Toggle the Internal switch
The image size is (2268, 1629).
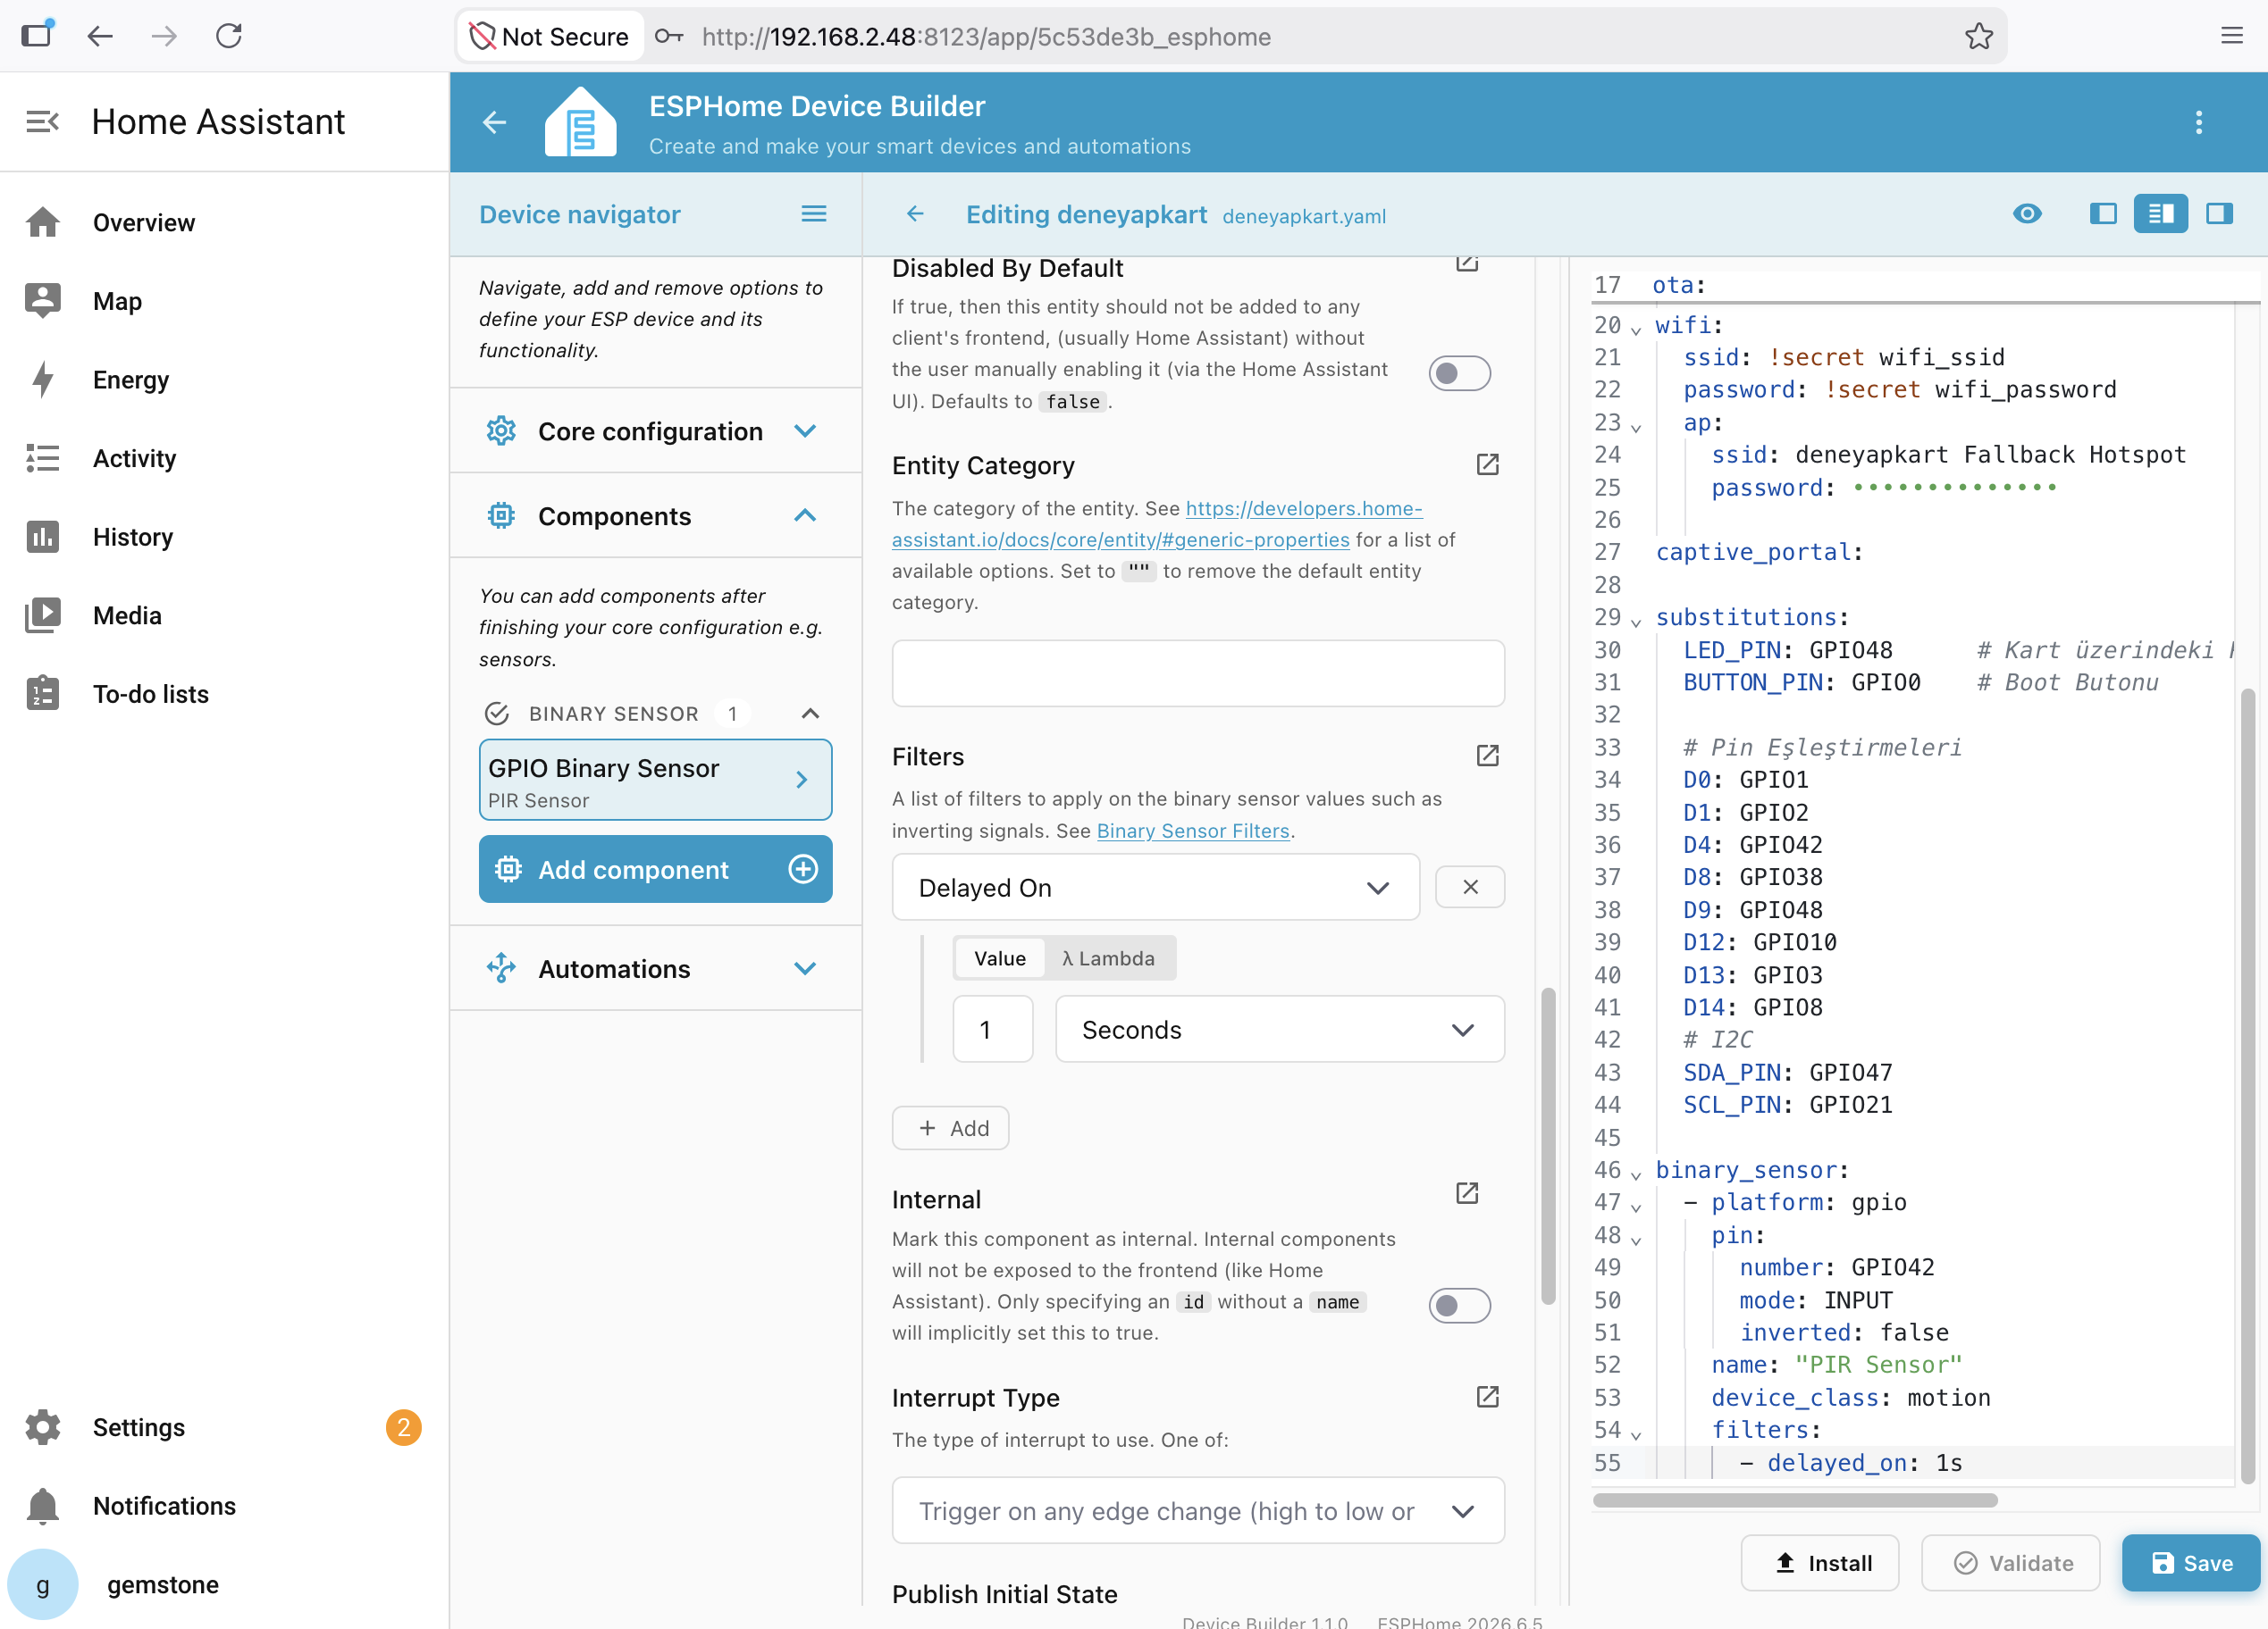tap(1459, 1307)
